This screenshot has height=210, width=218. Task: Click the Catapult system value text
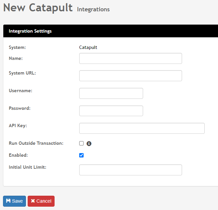(88, 47)
